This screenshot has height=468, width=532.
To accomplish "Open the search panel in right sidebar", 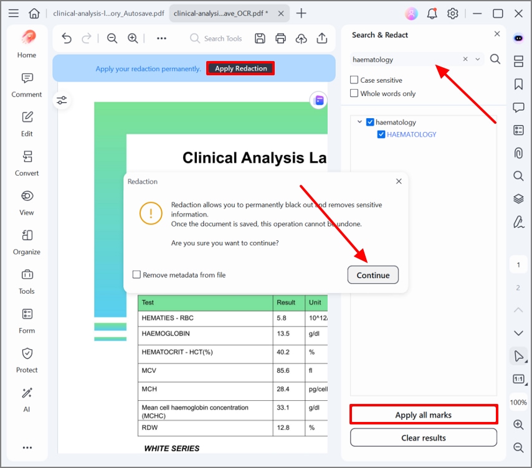I will [x=518, y=176].
